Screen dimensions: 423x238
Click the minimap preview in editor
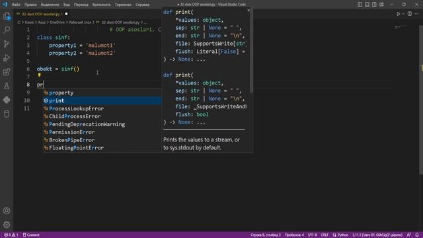(400, 28)
